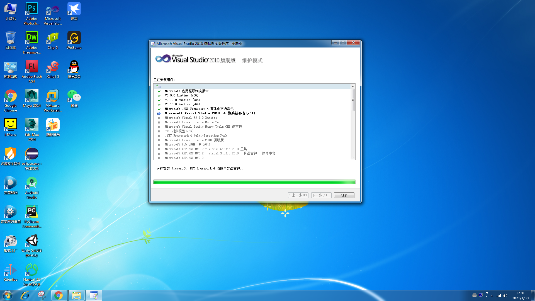
Task: Launch 火绒安全软件 desktop shortcut
Action: [11, 156]
